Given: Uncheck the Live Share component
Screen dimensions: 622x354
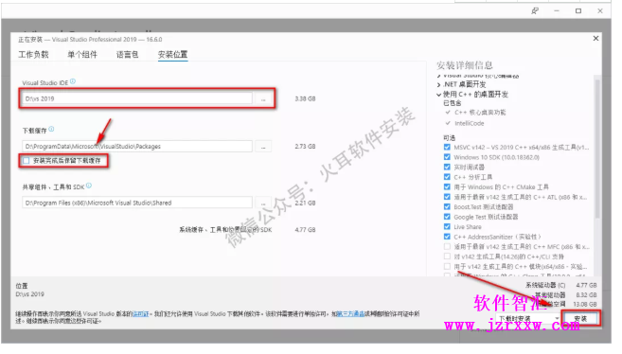Looking at the screenshot, I should (x=447, y=227).
